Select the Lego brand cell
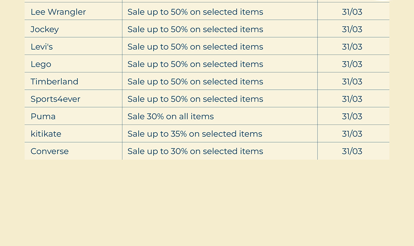Image resolution: width=414 pixels, height=246 pixels. (41, 64)
